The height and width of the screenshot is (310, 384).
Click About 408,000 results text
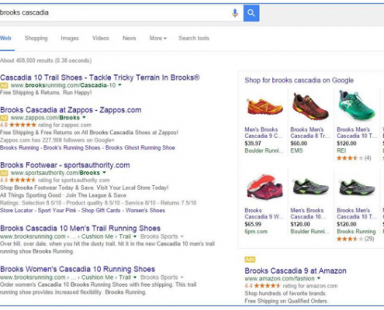coord(46,60)
